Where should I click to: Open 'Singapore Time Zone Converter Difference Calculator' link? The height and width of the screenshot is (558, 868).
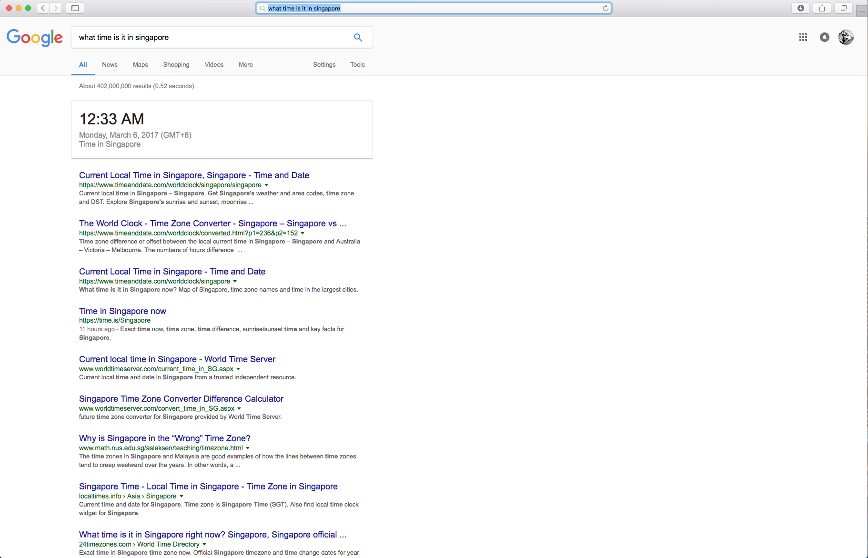[x=181, y=399]
